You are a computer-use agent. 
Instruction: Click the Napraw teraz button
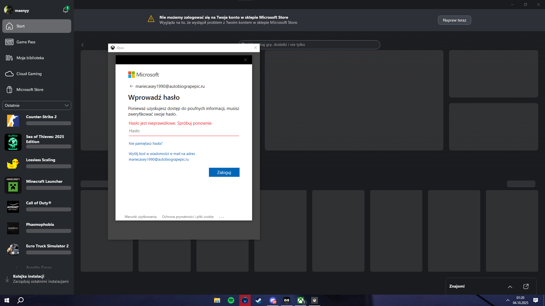coord(454,20)
